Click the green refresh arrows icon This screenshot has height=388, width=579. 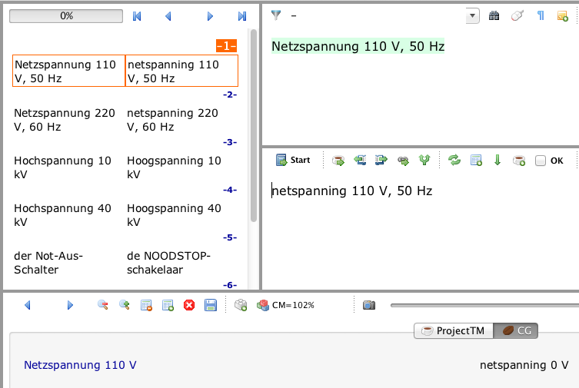[454, 161]
